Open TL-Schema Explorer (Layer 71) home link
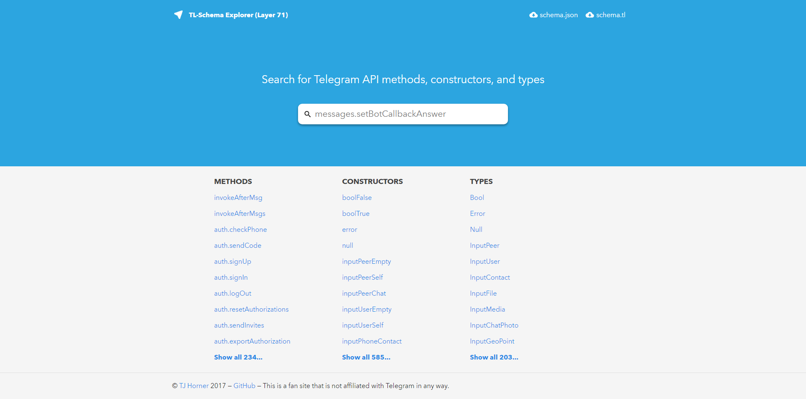 click(x=238, y=15)
